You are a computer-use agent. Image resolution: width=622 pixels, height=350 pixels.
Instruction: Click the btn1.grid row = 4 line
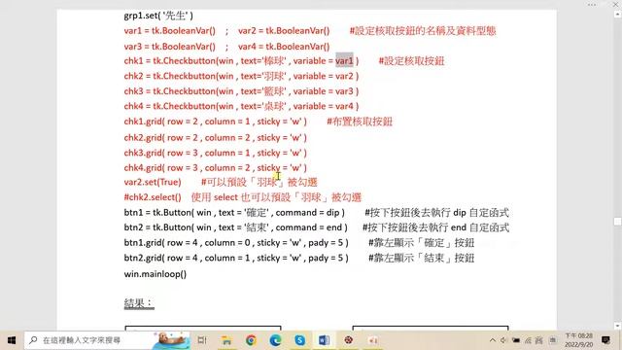(x=236, y=243)
